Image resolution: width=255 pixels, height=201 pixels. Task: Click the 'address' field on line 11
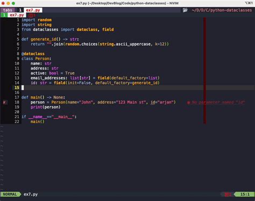[39, 68]
